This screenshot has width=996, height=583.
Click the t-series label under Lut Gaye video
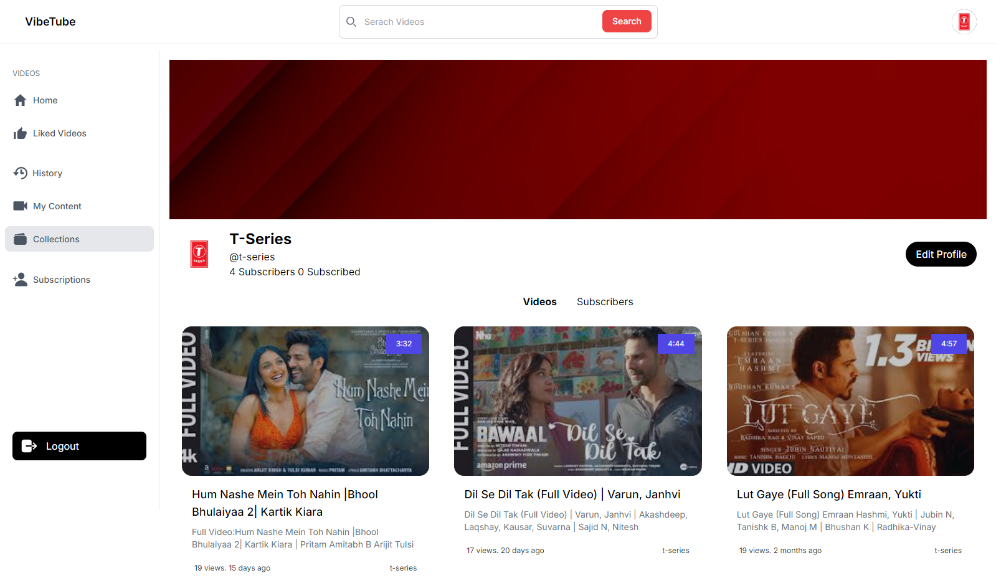948,551
